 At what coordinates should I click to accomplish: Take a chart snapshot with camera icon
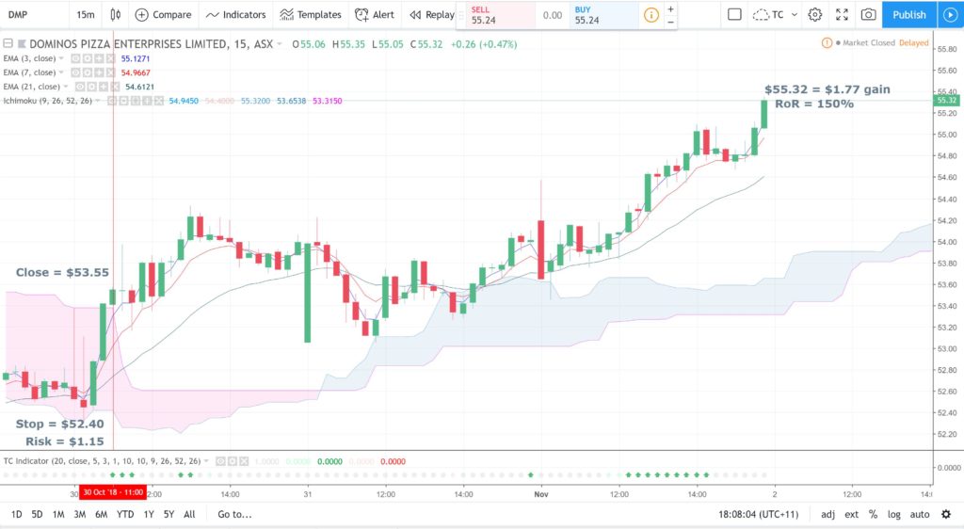coord(868,15)
